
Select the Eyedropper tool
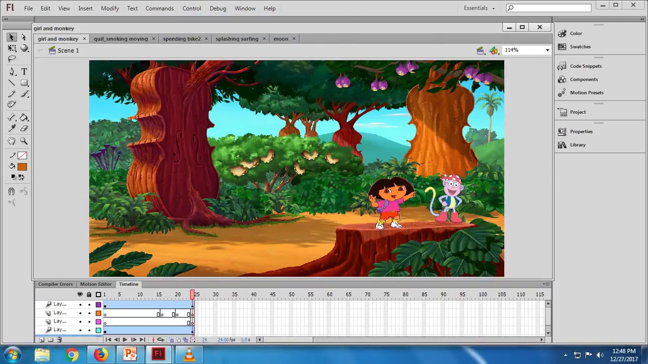11,128
